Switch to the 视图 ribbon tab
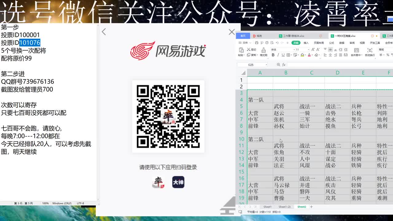The height and width of the screenshot is (221, 393). (x=362, y=43)
